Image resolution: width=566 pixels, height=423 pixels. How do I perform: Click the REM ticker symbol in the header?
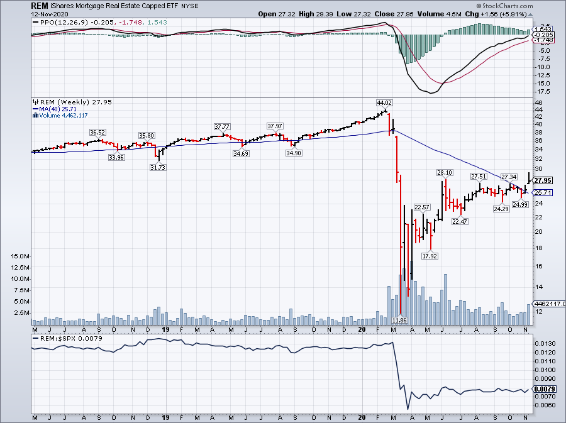point(40,6)
